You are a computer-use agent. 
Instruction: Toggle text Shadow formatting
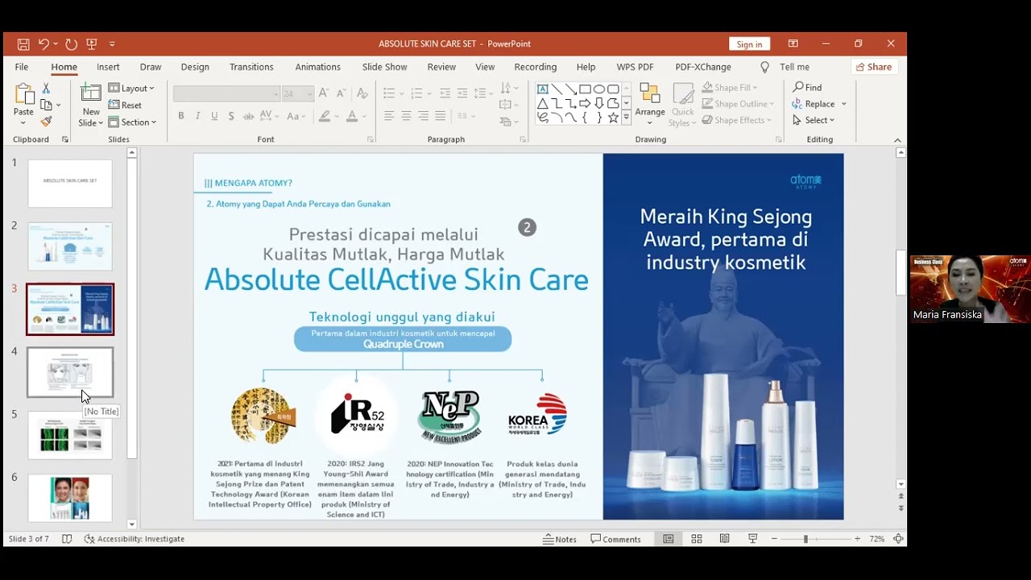tap(231, 116)
